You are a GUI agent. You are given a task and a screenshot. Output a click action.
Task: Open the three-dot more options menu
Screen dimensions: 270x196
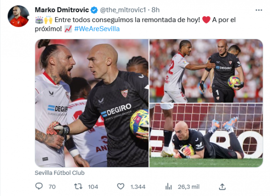click(259, 10)
